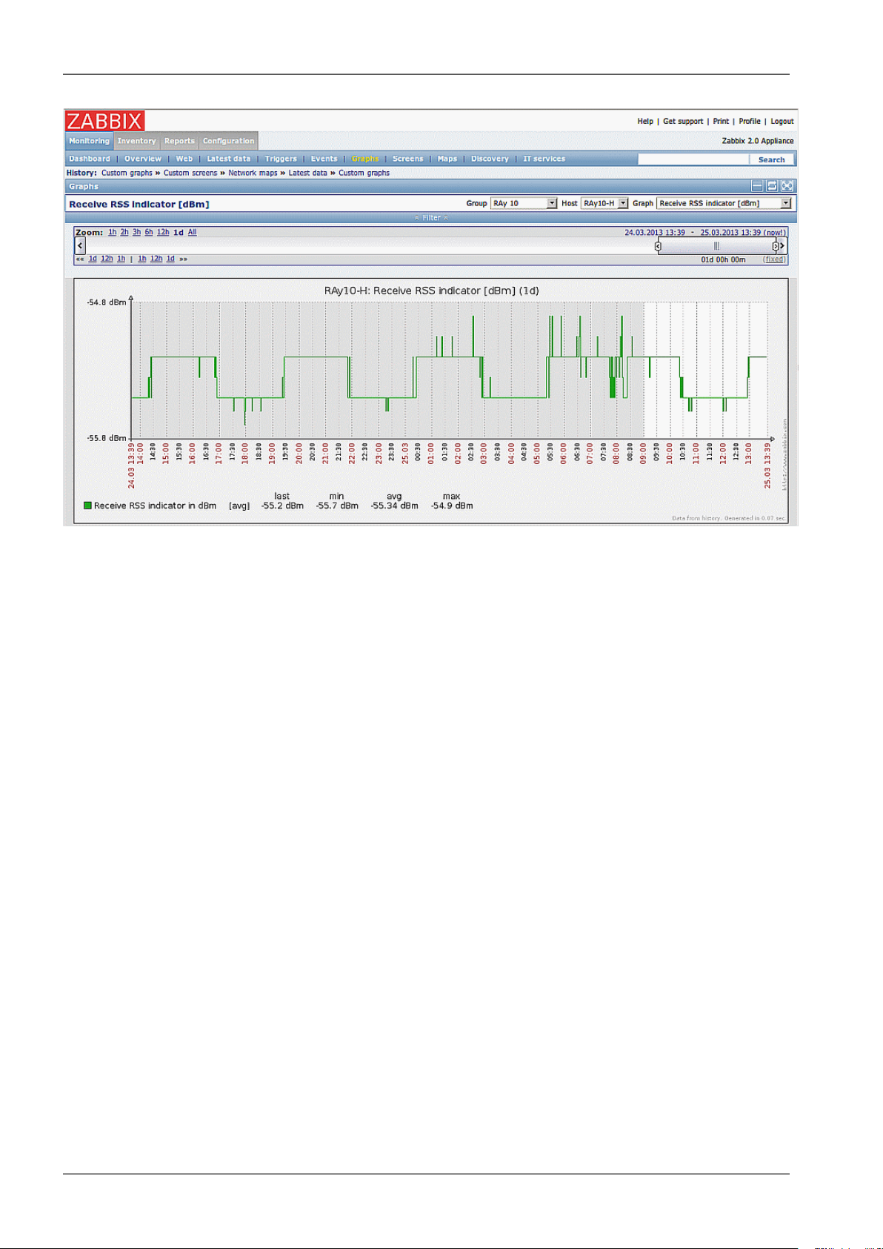The width and height of the screenshot is (883, 1249).
Task: Click right handle of time period slider
Action: pos(775,246)
